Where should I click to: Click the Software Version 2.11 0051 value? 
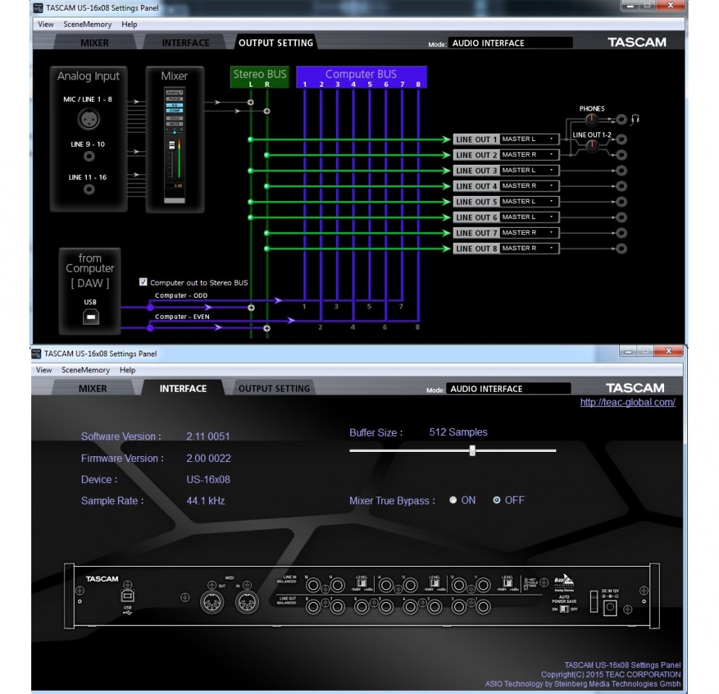click(x=208, y=437)
